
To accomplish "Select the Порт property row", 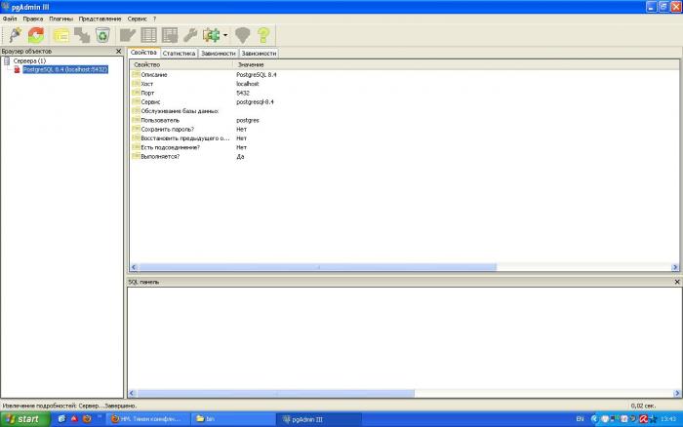I will pyautogui.click(x=404, y=93).
